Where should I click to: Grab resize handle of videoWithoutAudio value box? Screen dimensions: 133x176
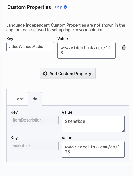click(114, 57)
